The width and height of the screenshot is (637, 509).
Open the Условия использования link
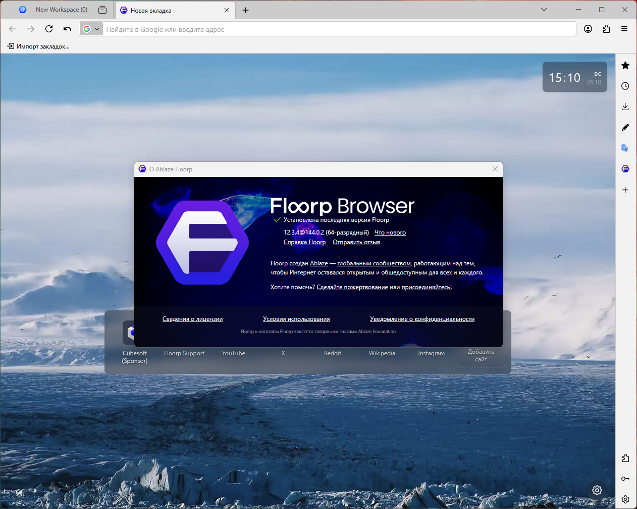tap(296, 319)
